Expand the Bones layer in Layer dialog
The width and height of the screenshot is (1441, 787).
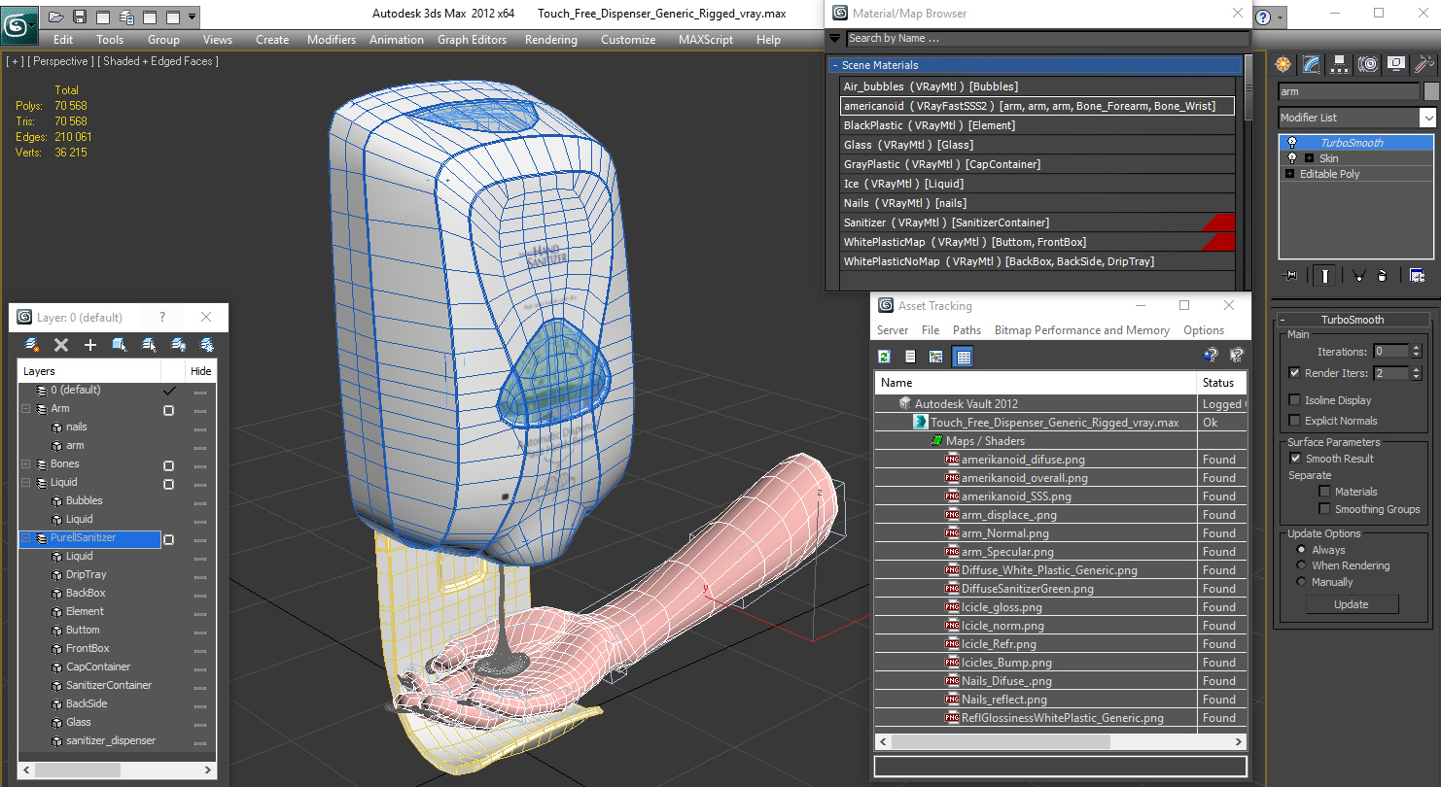pos(26,464)
